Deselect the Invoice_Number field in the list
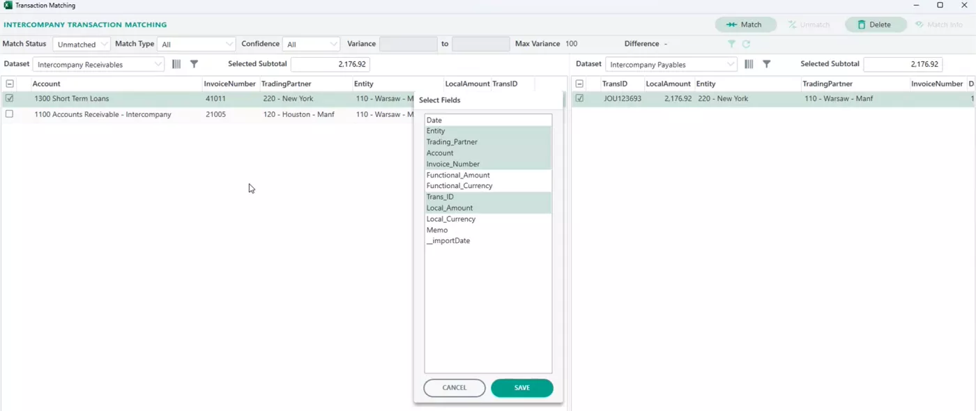 tap(488, 164)
